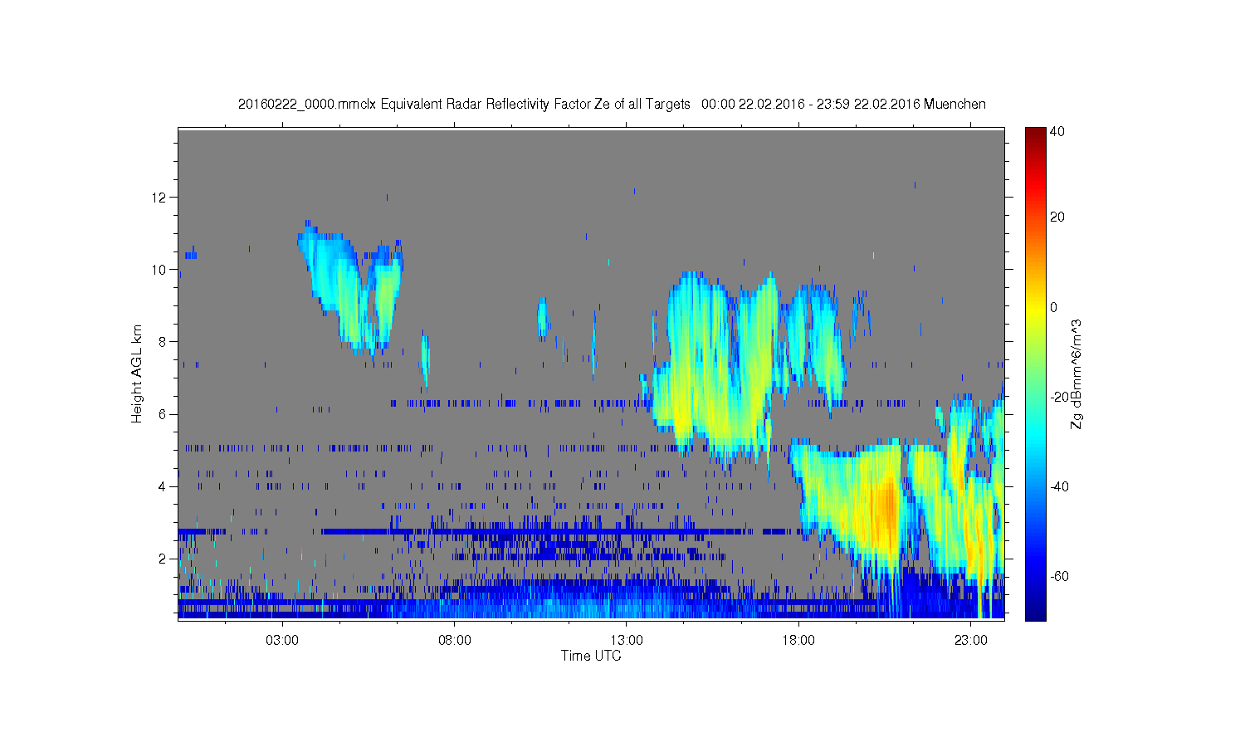The image size is (1245, 747).
Task: Click the '18:00' time tick label
Action: 798,641
